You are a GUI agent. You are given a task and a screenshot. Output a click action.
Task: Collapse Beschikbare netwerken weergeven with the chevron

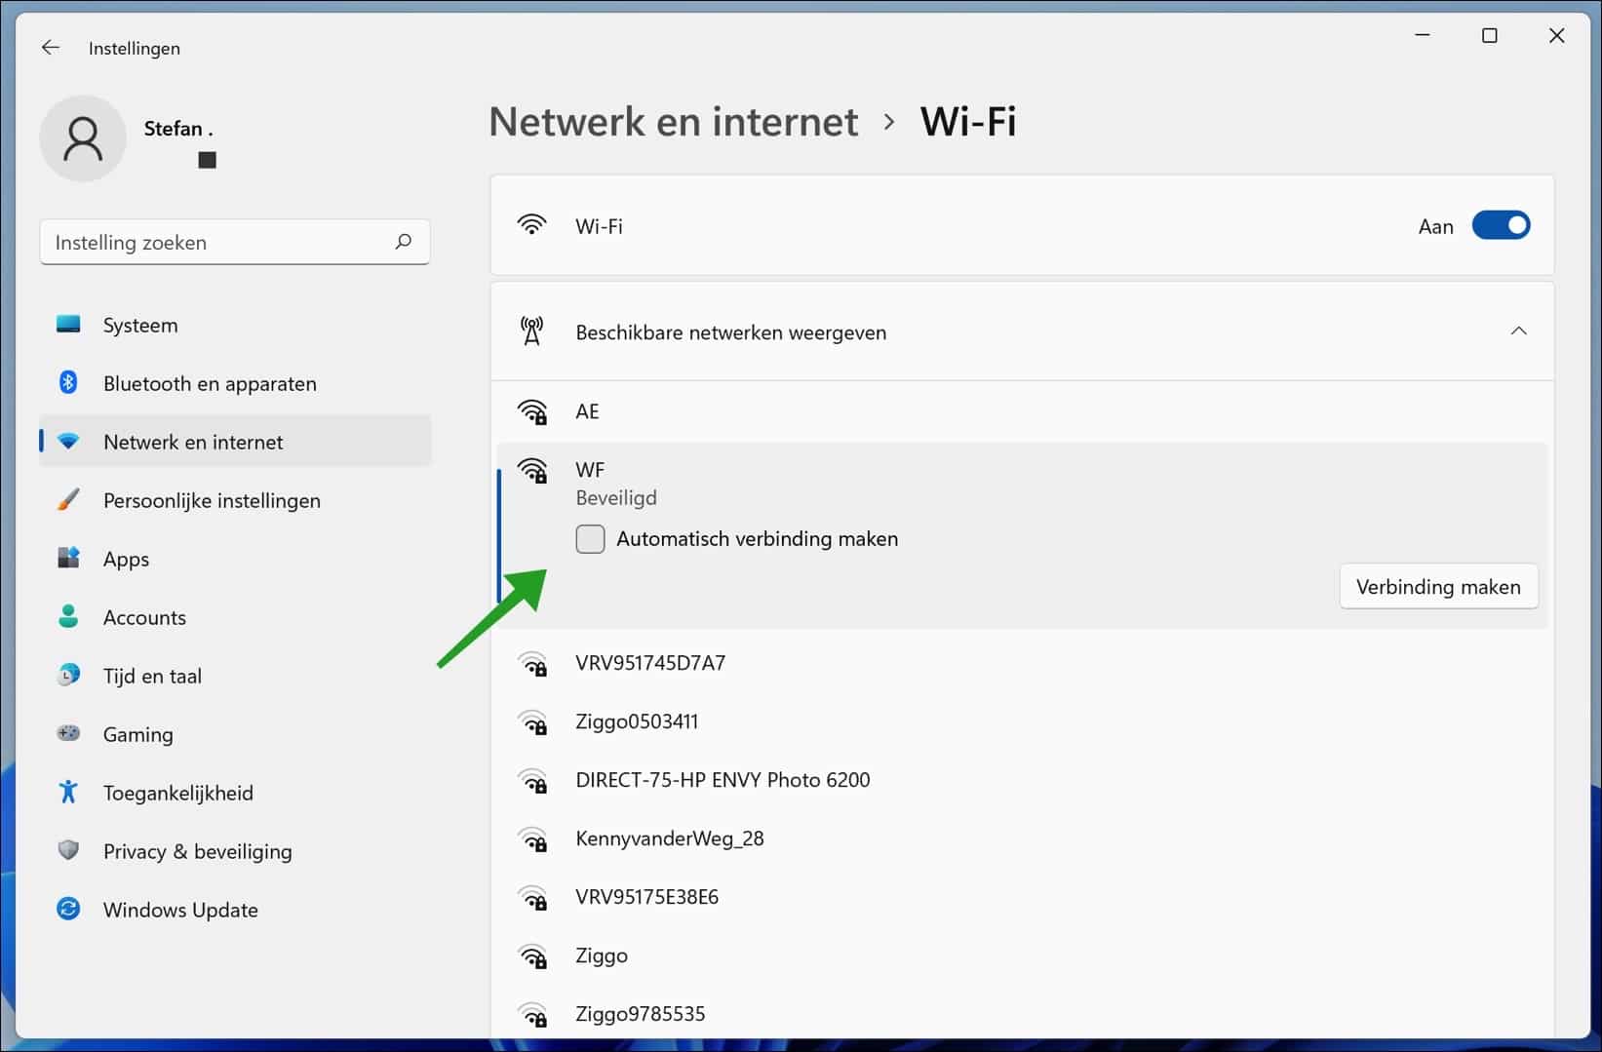click(x=1518, y=331)
